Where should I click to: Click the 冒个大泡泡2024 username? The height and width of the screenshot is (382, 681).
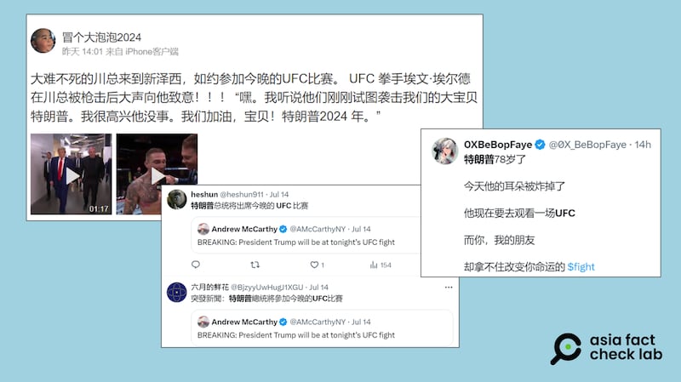(101, 37)
